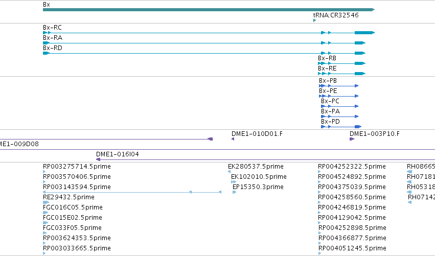
Task: Select RE29432.5prime EST label
Action: [68, 197]
